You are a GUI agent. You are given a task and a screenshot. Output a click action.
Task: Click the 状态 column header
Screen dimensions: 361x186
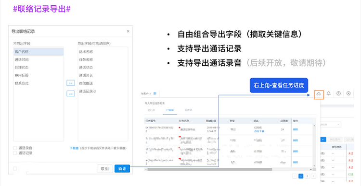pos(256,121)
